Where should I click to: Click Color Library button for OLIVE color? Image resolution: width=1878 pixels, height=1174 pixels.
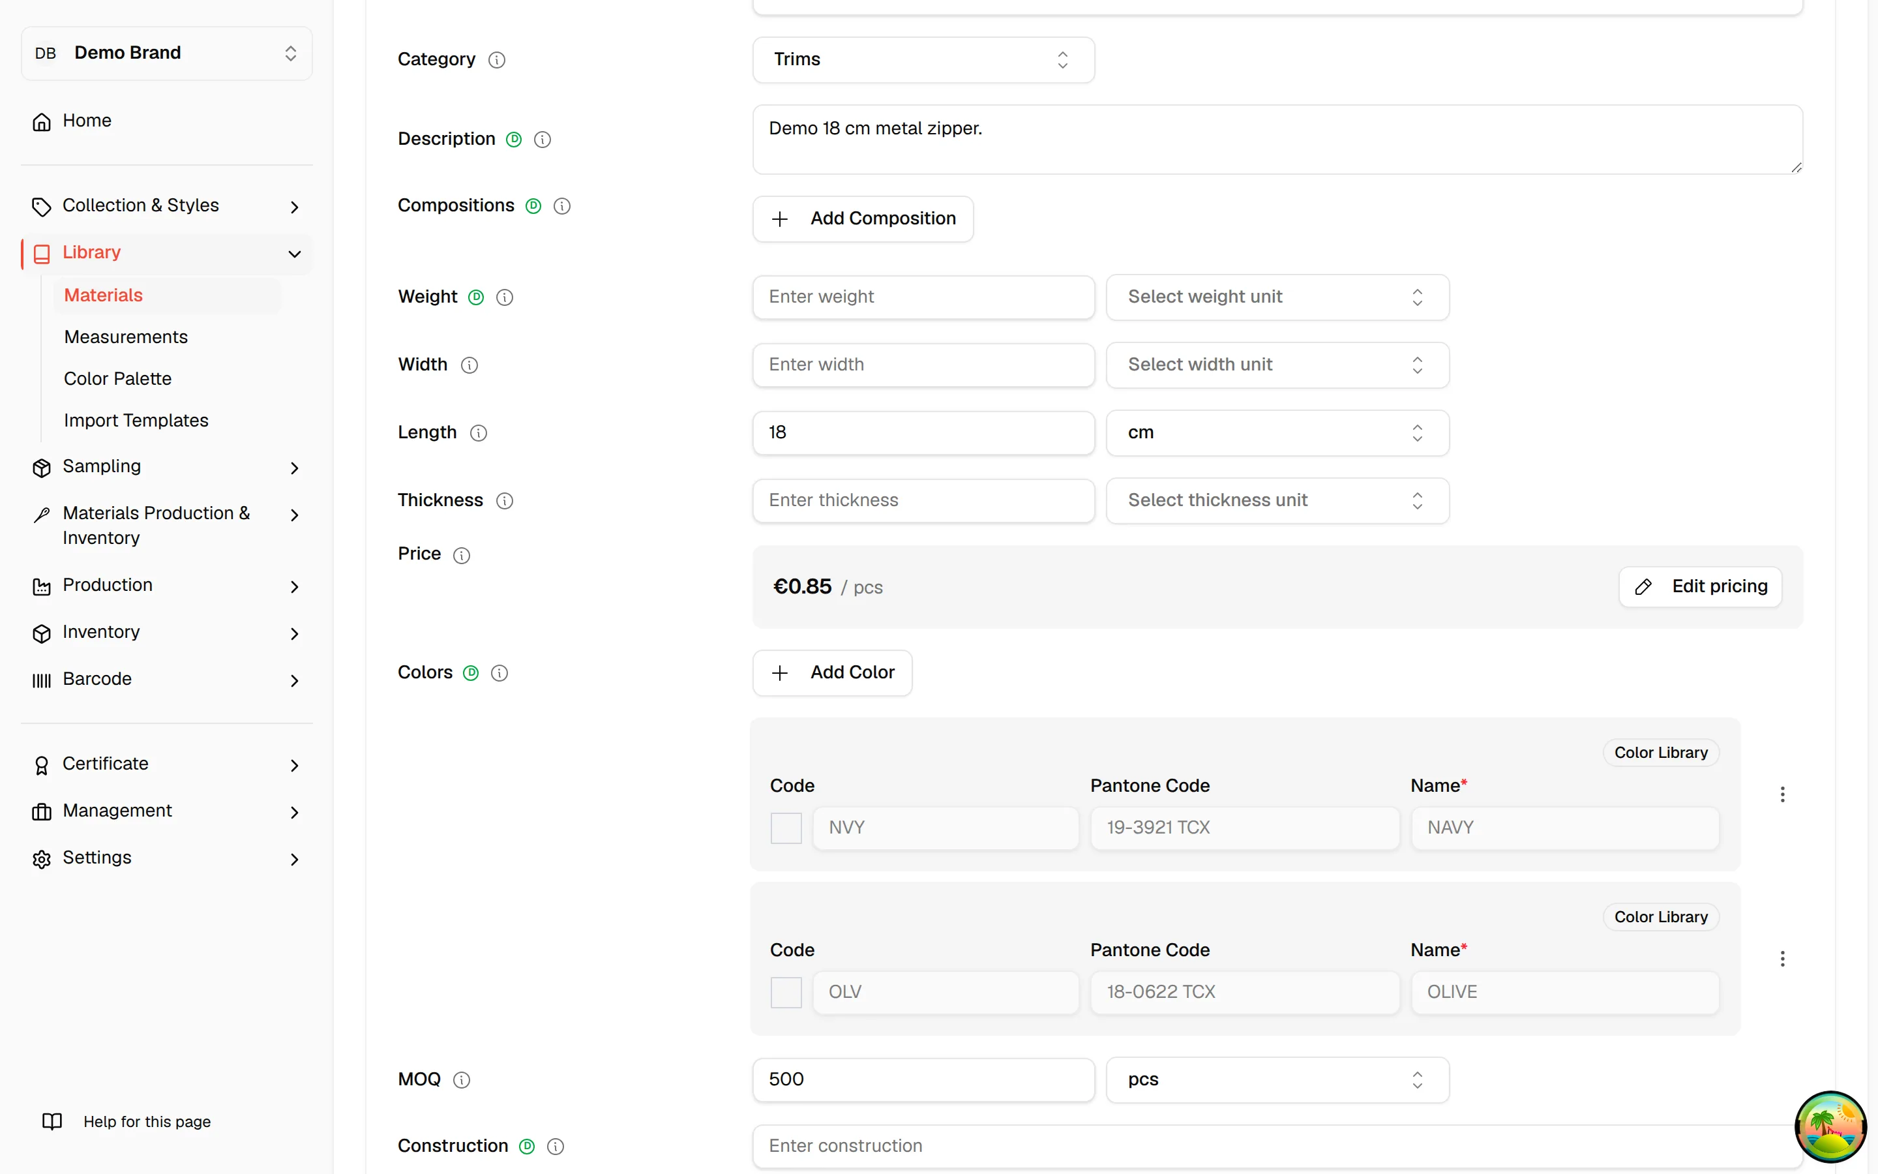[1661, 918]
